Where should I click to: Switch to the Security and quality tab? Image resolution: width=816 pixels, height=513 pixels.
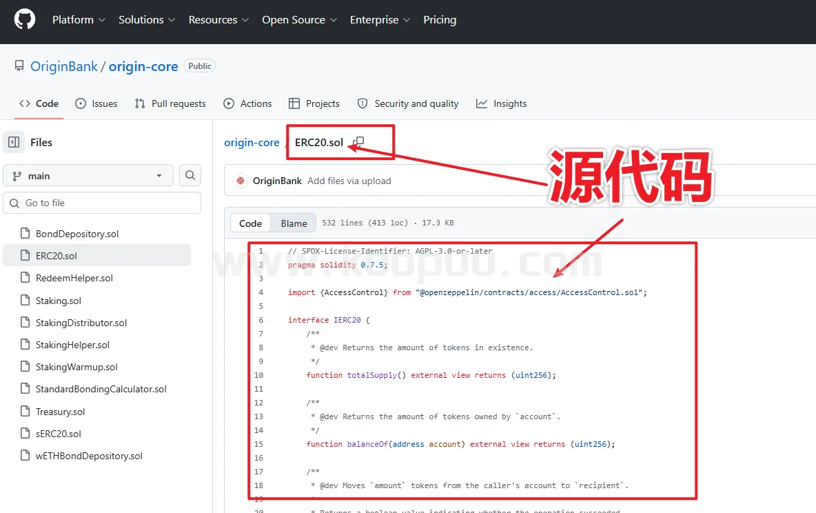(x=408, y=103)
